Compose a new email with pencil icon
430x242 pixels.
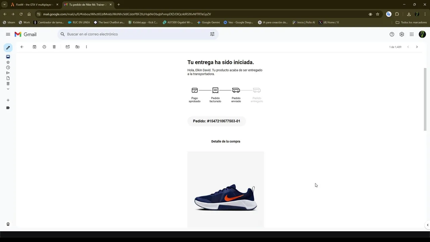pyautogui.click(x=8, y=48)
